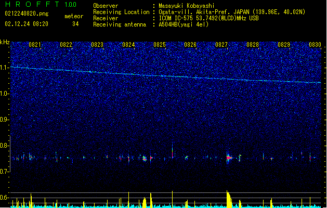Click the 0825 time marker
This screenshot has width=327, height=208.
pos(160,45)
